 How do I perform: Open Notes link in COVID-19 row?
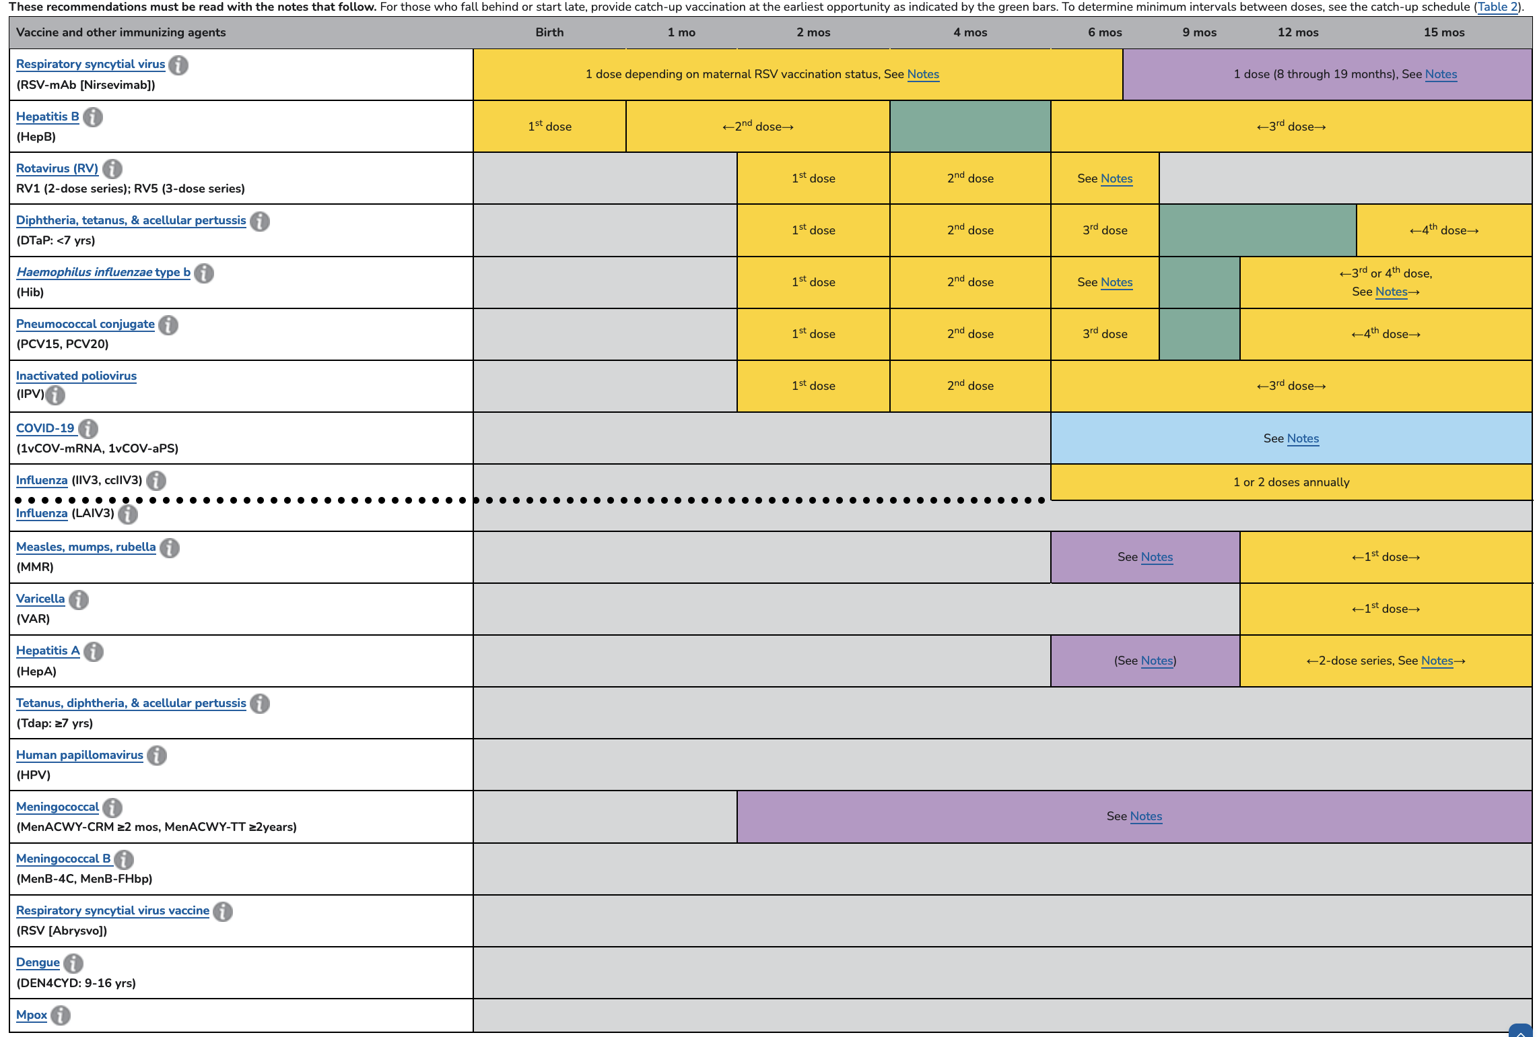click(x=1303, y=438)
